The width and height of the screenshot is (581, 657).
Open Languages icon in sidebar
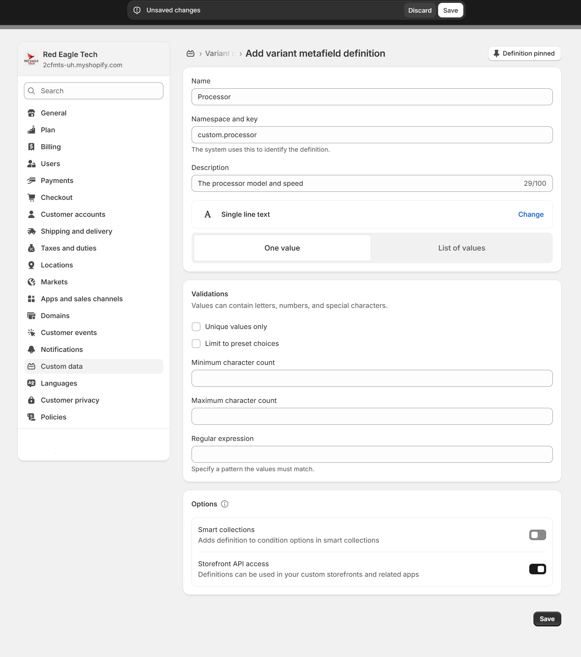tap(31, 383)
